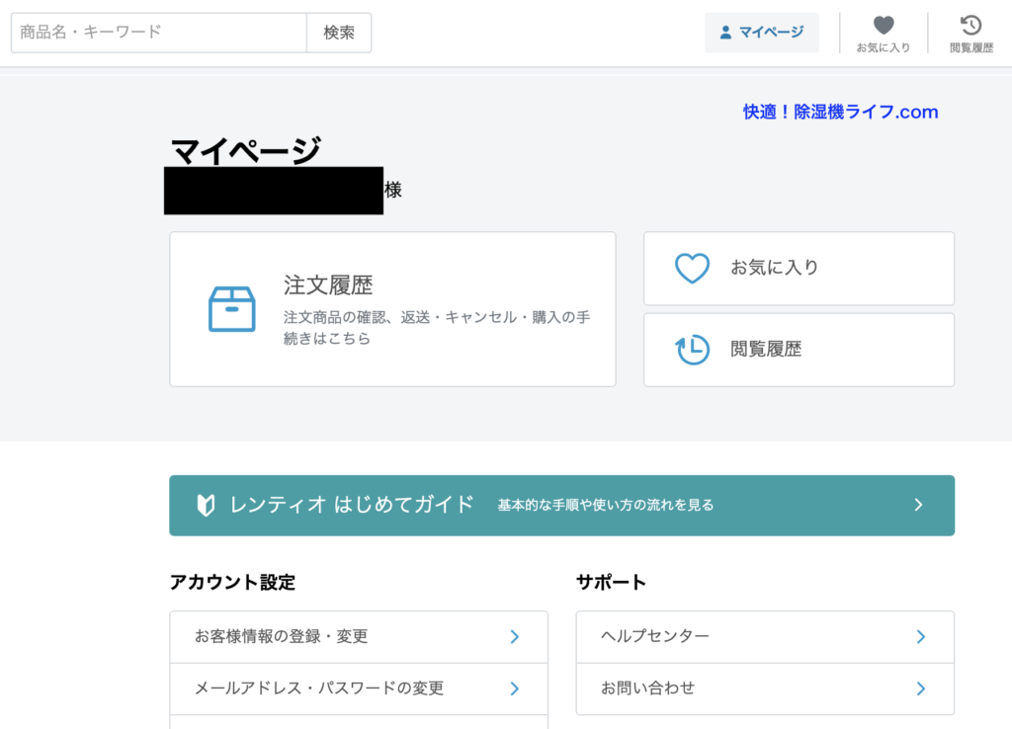Click the beginner mark icon on guide banner
Screen dimensions: 1012x729
coord(206,506)
